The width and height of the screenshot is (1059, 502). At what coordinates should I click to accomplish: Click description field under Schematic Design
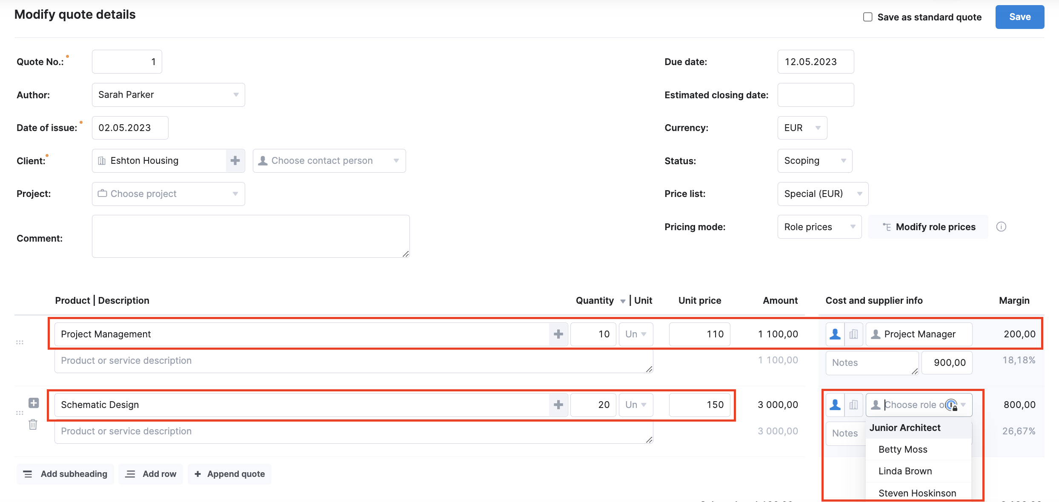coord(354,431)
